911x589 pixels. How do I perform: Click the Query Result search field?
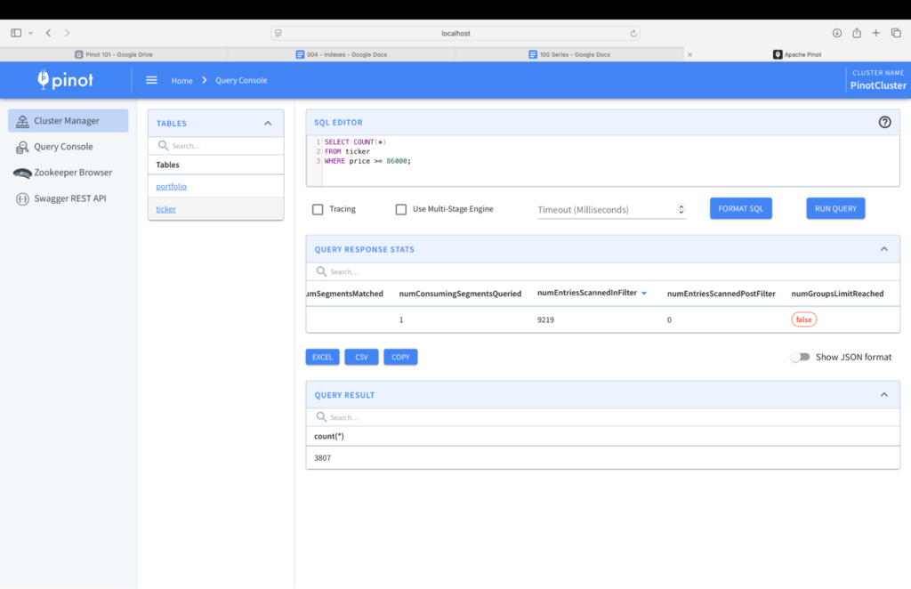click(x=445, y=417)
